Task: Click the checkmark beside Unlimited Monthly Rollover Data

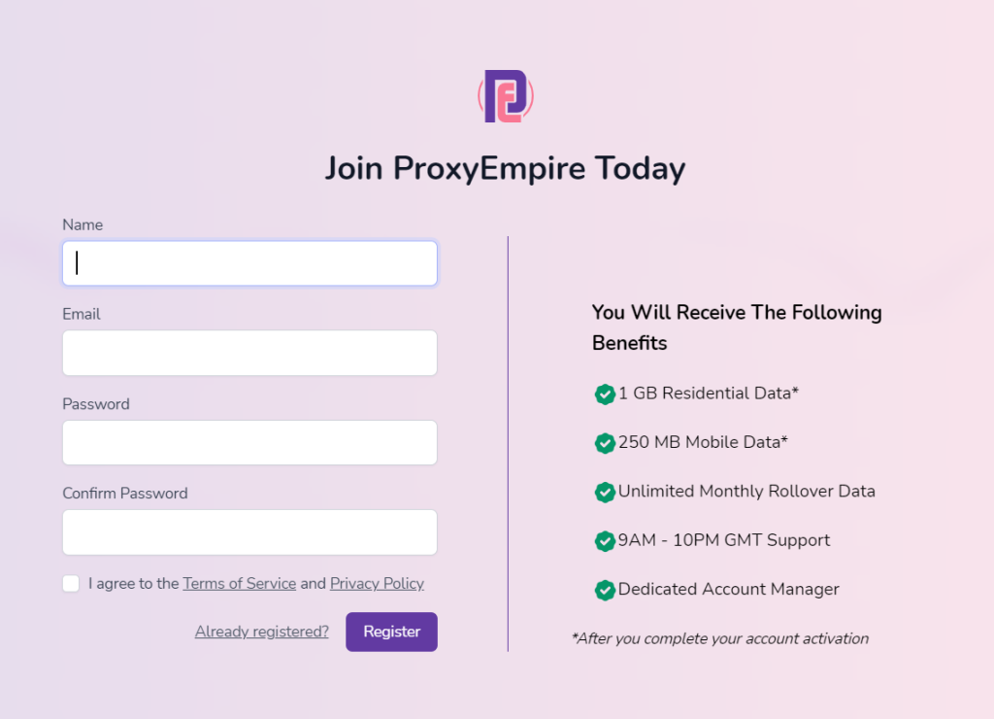Action: click(605, 493)
